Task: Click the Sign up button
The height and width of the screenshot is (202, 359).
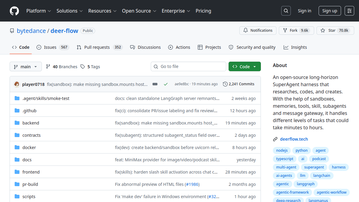Action: (x=330, y=11)
